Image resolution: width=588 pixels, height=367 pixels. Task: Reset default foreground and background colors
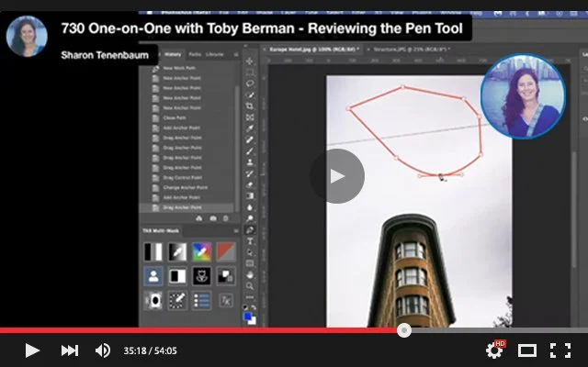click(245, 307)
